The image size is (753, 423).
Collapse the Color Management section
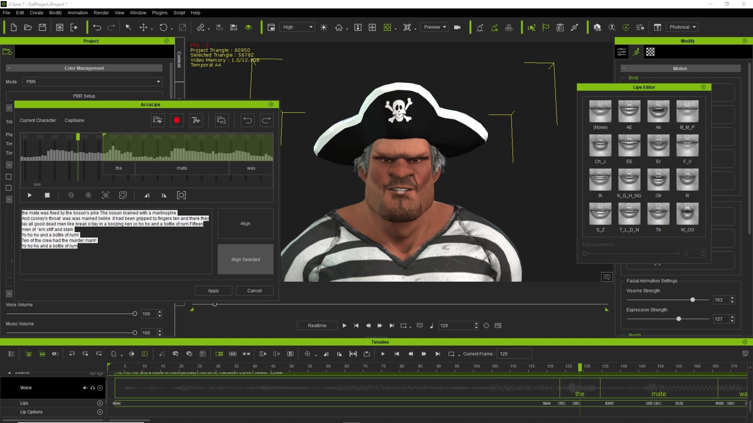pyautogui.click(x=9, y=68)
